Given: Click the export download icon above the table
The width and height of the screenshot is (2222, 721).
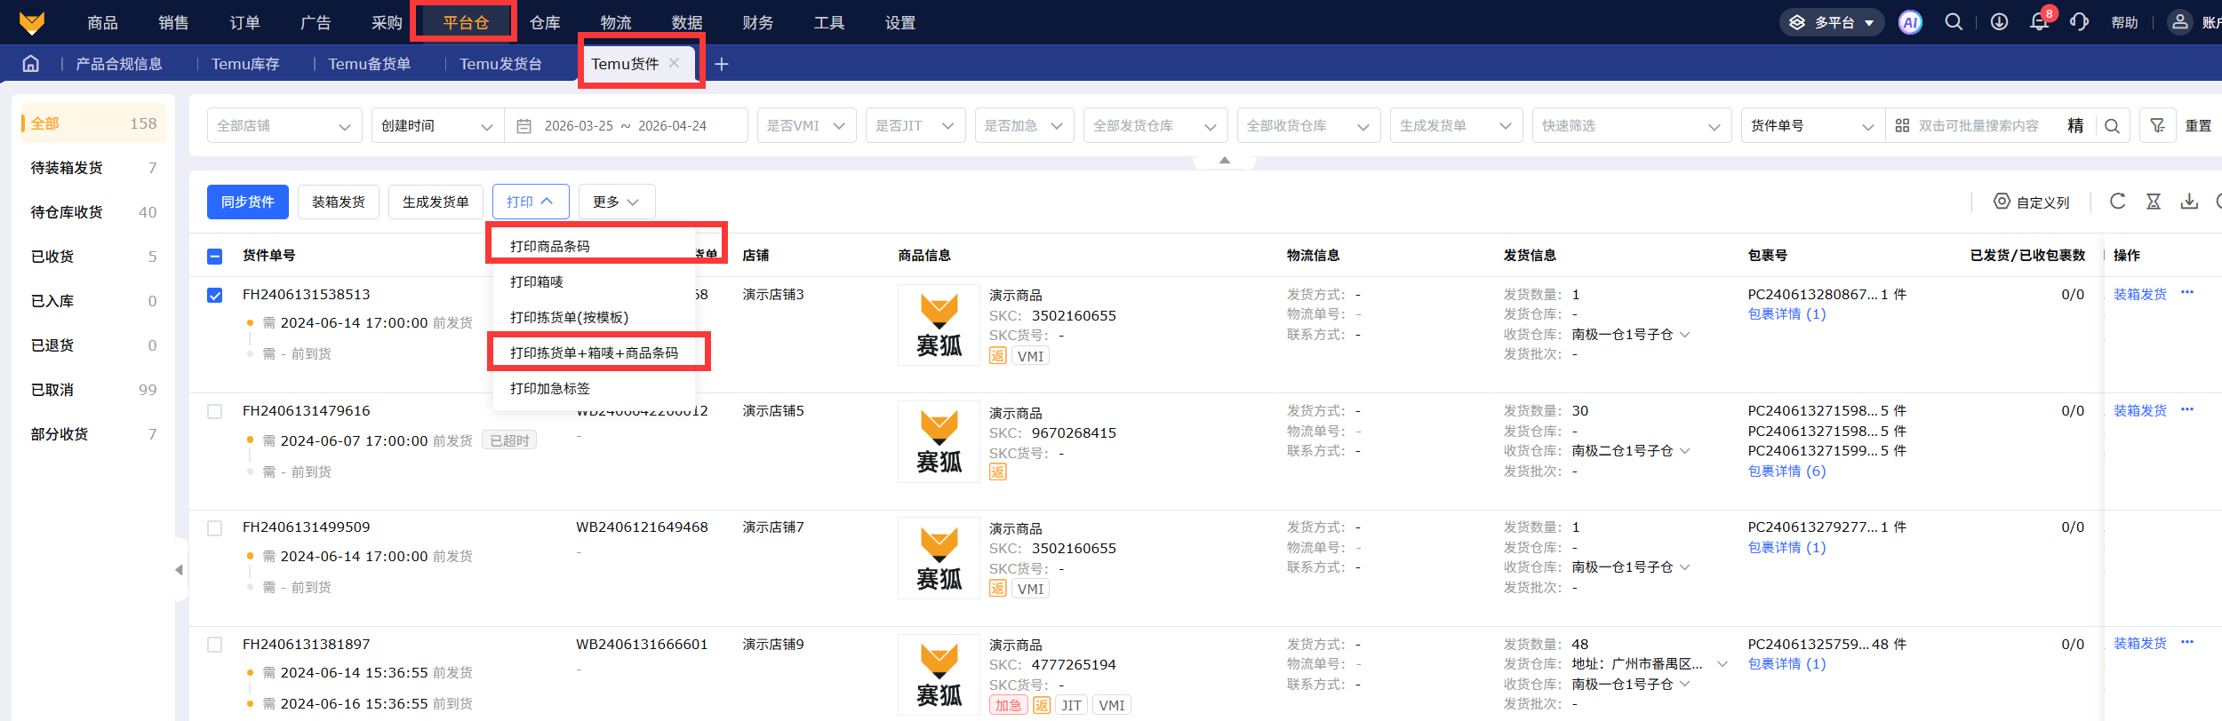Looking at the screenshot, I should point(2189,202).
